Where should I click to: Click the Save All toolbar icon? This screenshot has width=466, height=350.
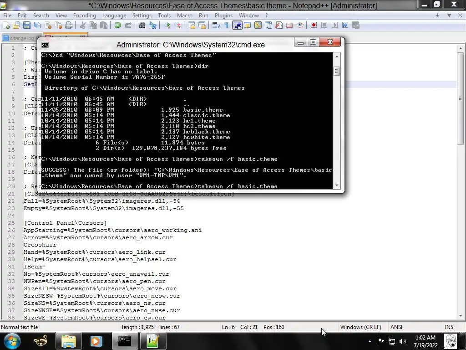[x=37, y=26]
